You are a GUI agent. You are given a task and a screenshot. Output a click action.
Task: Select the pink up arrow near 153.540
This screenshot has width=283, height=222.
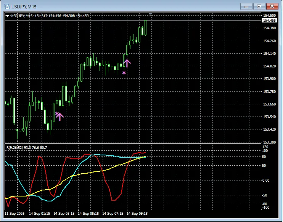point(60,117)
